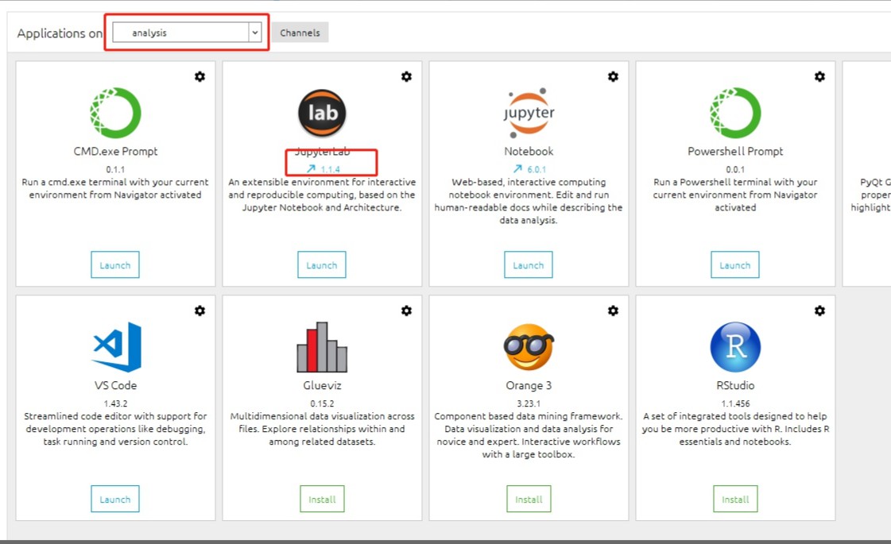This screenshot has width=891, height=544.
Task: Click the Notebook 6.0.1 update version link
Action: tap(529, 169)
